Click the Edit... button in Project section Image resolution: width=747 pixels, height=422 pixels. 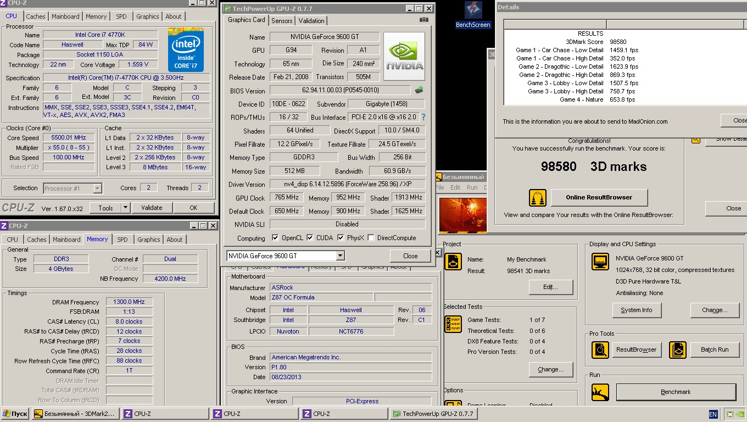550,287
